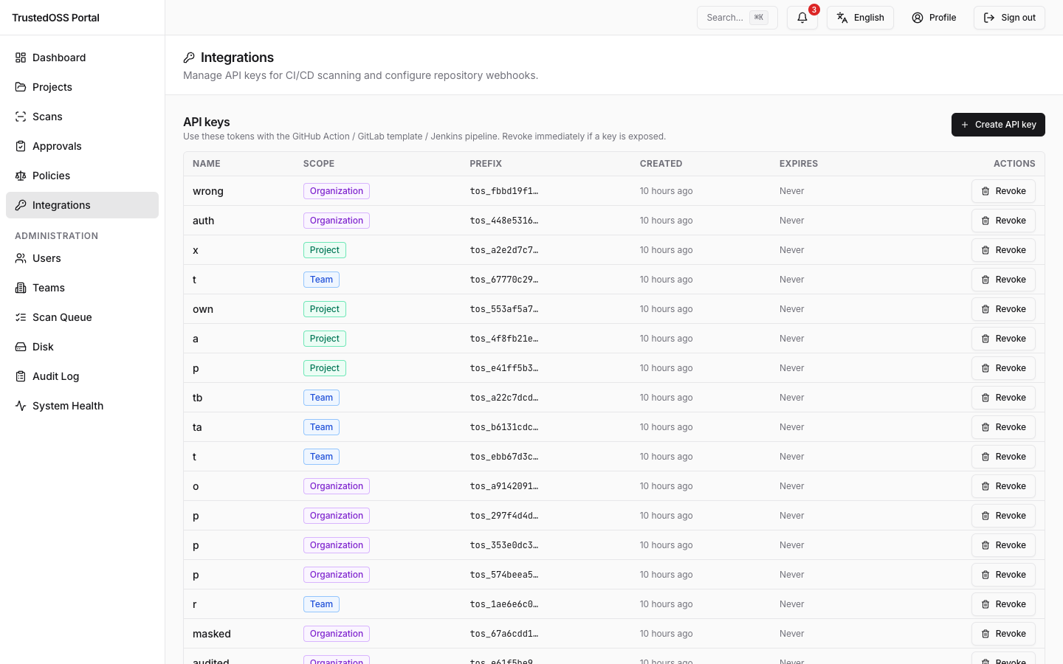
Task: Click the System Health pulse icon
Action: (21, 406)
